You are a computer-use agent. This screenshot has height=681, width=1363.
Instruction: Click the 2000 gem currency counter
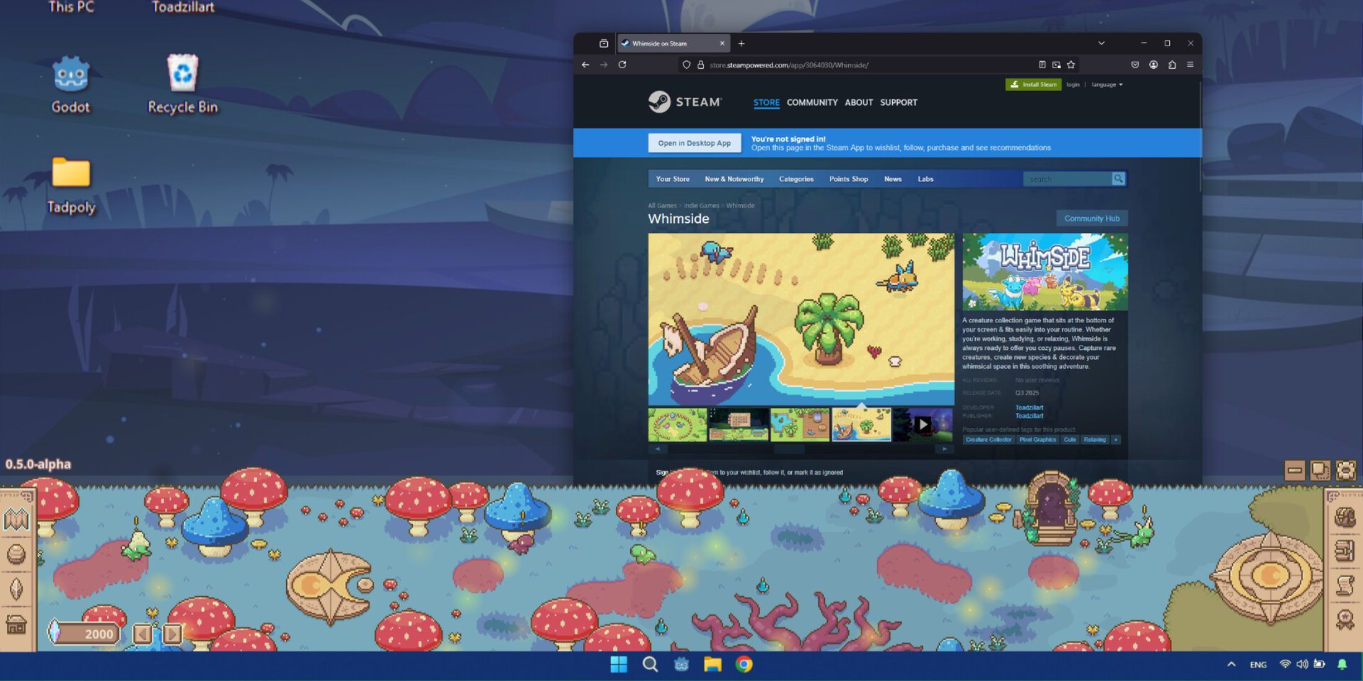(x=83, y=633)
